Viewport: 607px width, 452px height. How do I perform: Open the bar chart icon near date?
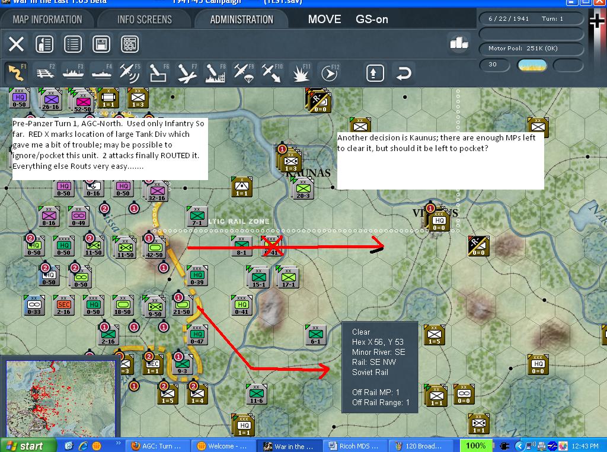[459, 43]
